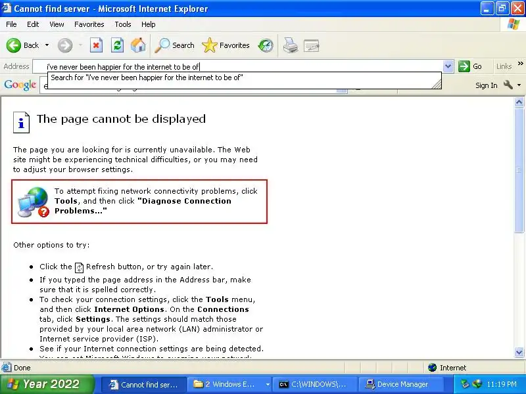
Task: Click the info page icon by heading
Action: [x=21, y=122]
